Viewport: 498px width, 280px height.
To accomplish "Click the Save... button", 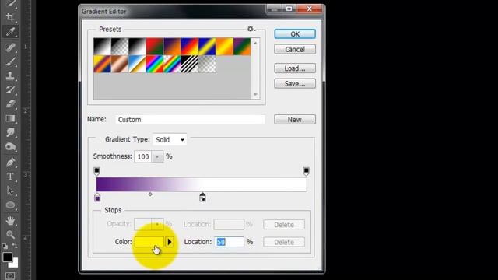I will 295,84.
